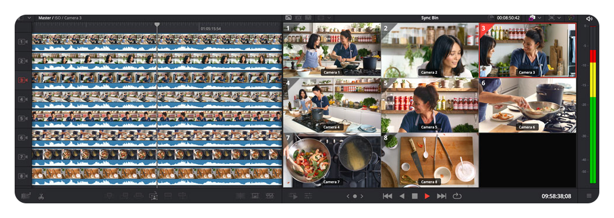Screen dimensions: 614x218
Task: Select the Close Up edit icon
Action: (153, 196)
